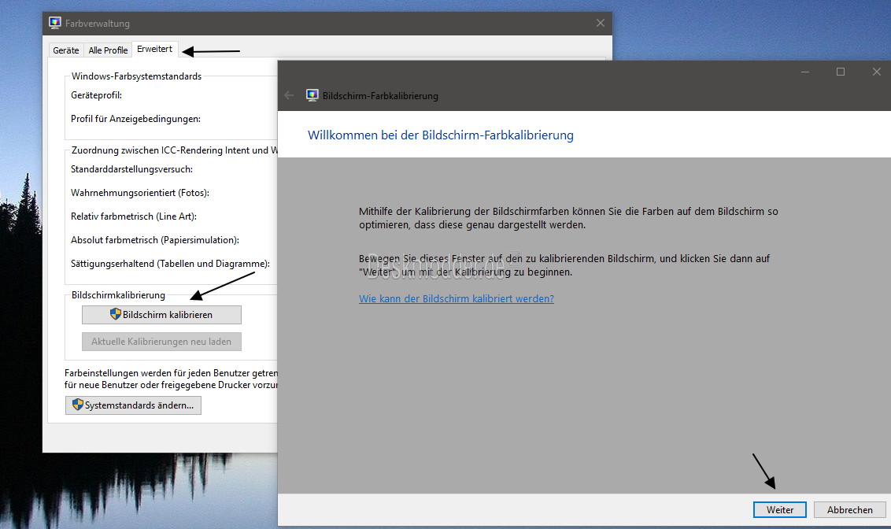Click the Bildschirmkalibrierung group title
The image size is (891, 529).
118,295
